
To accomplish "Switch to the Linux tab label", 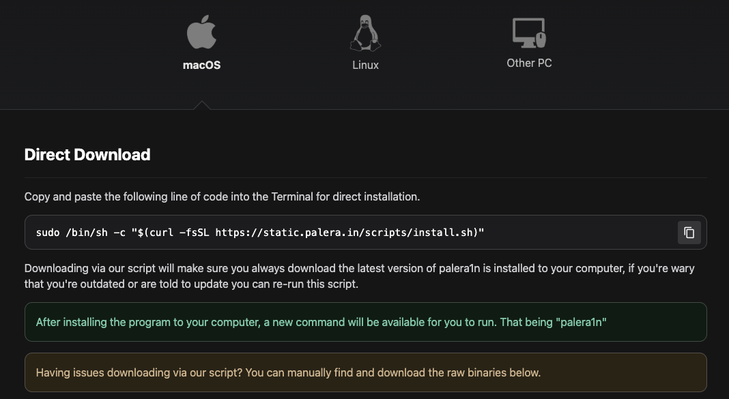I will coord(365,65).
